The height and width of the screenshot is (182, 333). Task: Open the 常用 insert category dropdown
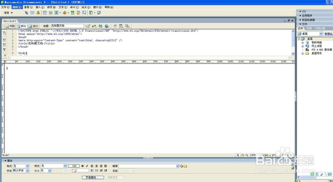[x=8, y=13]
